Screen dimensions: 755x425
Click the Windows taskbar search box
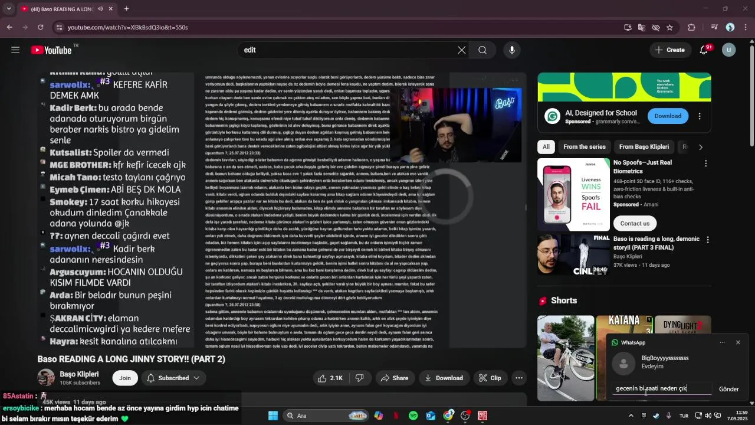[x=326, y=416]
